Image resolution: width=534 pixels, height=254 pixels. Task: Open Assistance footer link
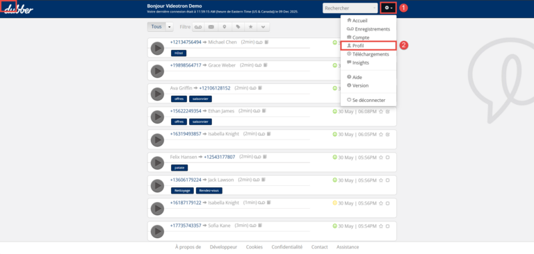[x=348, y=247]
